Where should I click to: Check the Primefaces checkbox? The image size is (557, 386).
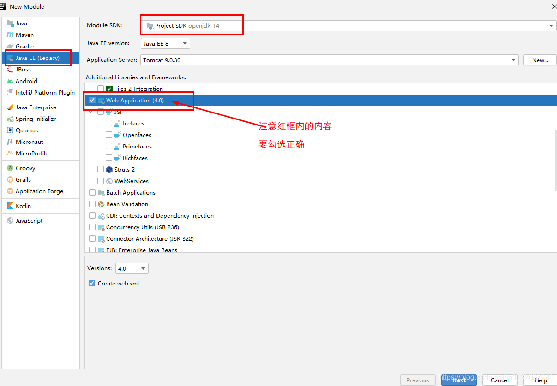[x=109, y=146]
